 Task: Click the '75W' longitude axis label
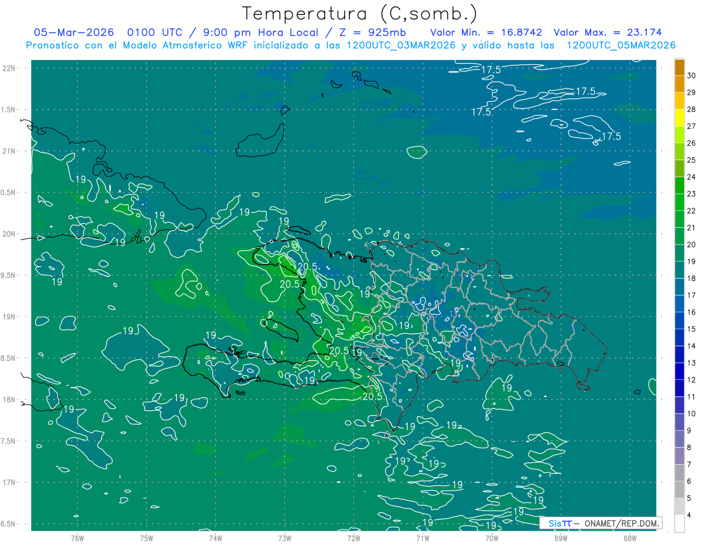tap(147, 538)
